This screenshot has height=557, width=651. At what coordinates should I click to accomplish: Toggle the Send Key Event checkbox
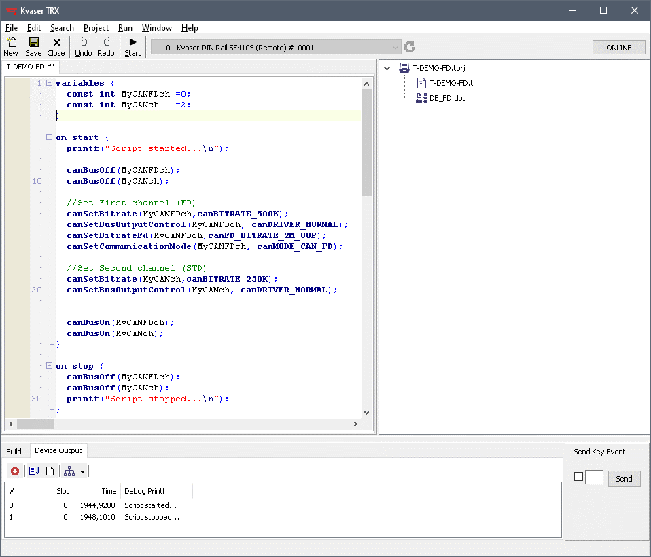[x=578, y=476]
